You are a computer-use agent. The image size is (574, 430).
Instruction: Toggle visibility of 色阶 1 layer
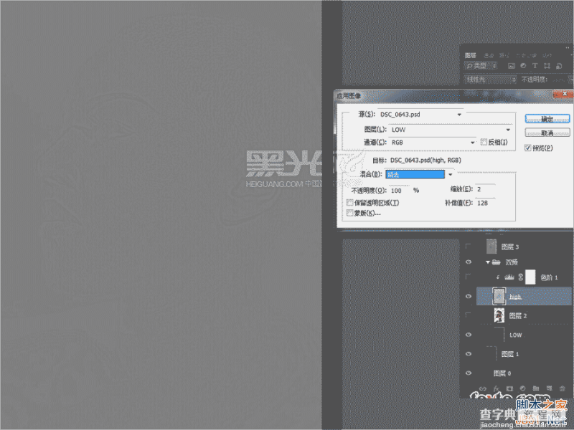click(469, 277)
